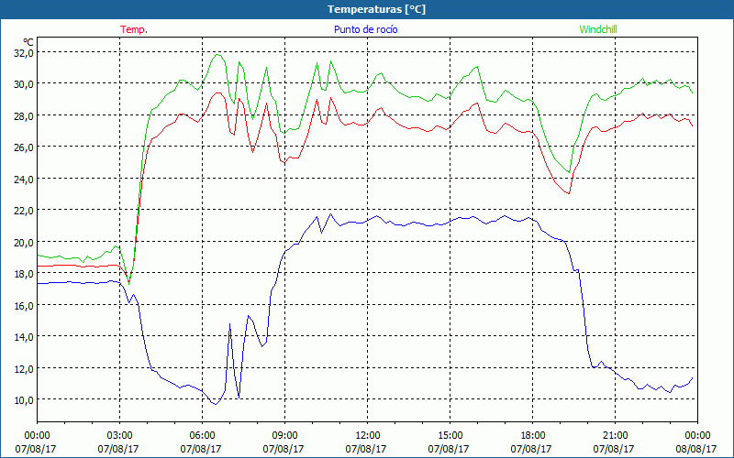Image resolution: width=734 pixels, height=458 pixels.
Task: Click the "°C" unit label on the y-axis
Action: tap(28, 42)
